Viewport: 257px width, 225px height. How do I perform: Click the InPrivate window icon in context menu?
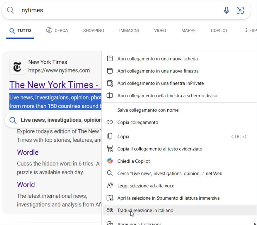tap(110, 83)
